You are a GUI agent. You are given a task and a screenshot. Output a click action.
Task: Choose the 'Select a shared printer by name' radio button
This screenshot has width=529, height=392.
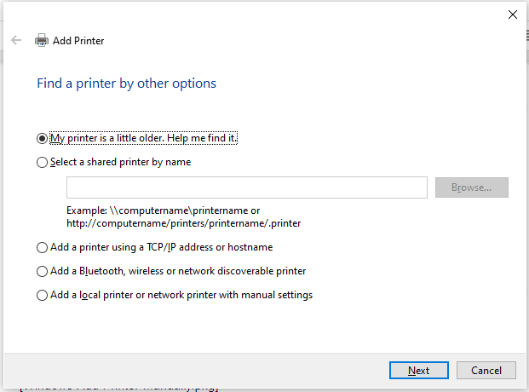(43, 162)
